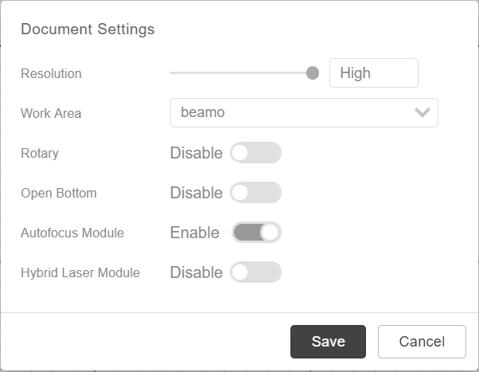The image size is (479, 372).
Task: Open the Work Area dropdown showing beamo
Action: click(294, 112)
